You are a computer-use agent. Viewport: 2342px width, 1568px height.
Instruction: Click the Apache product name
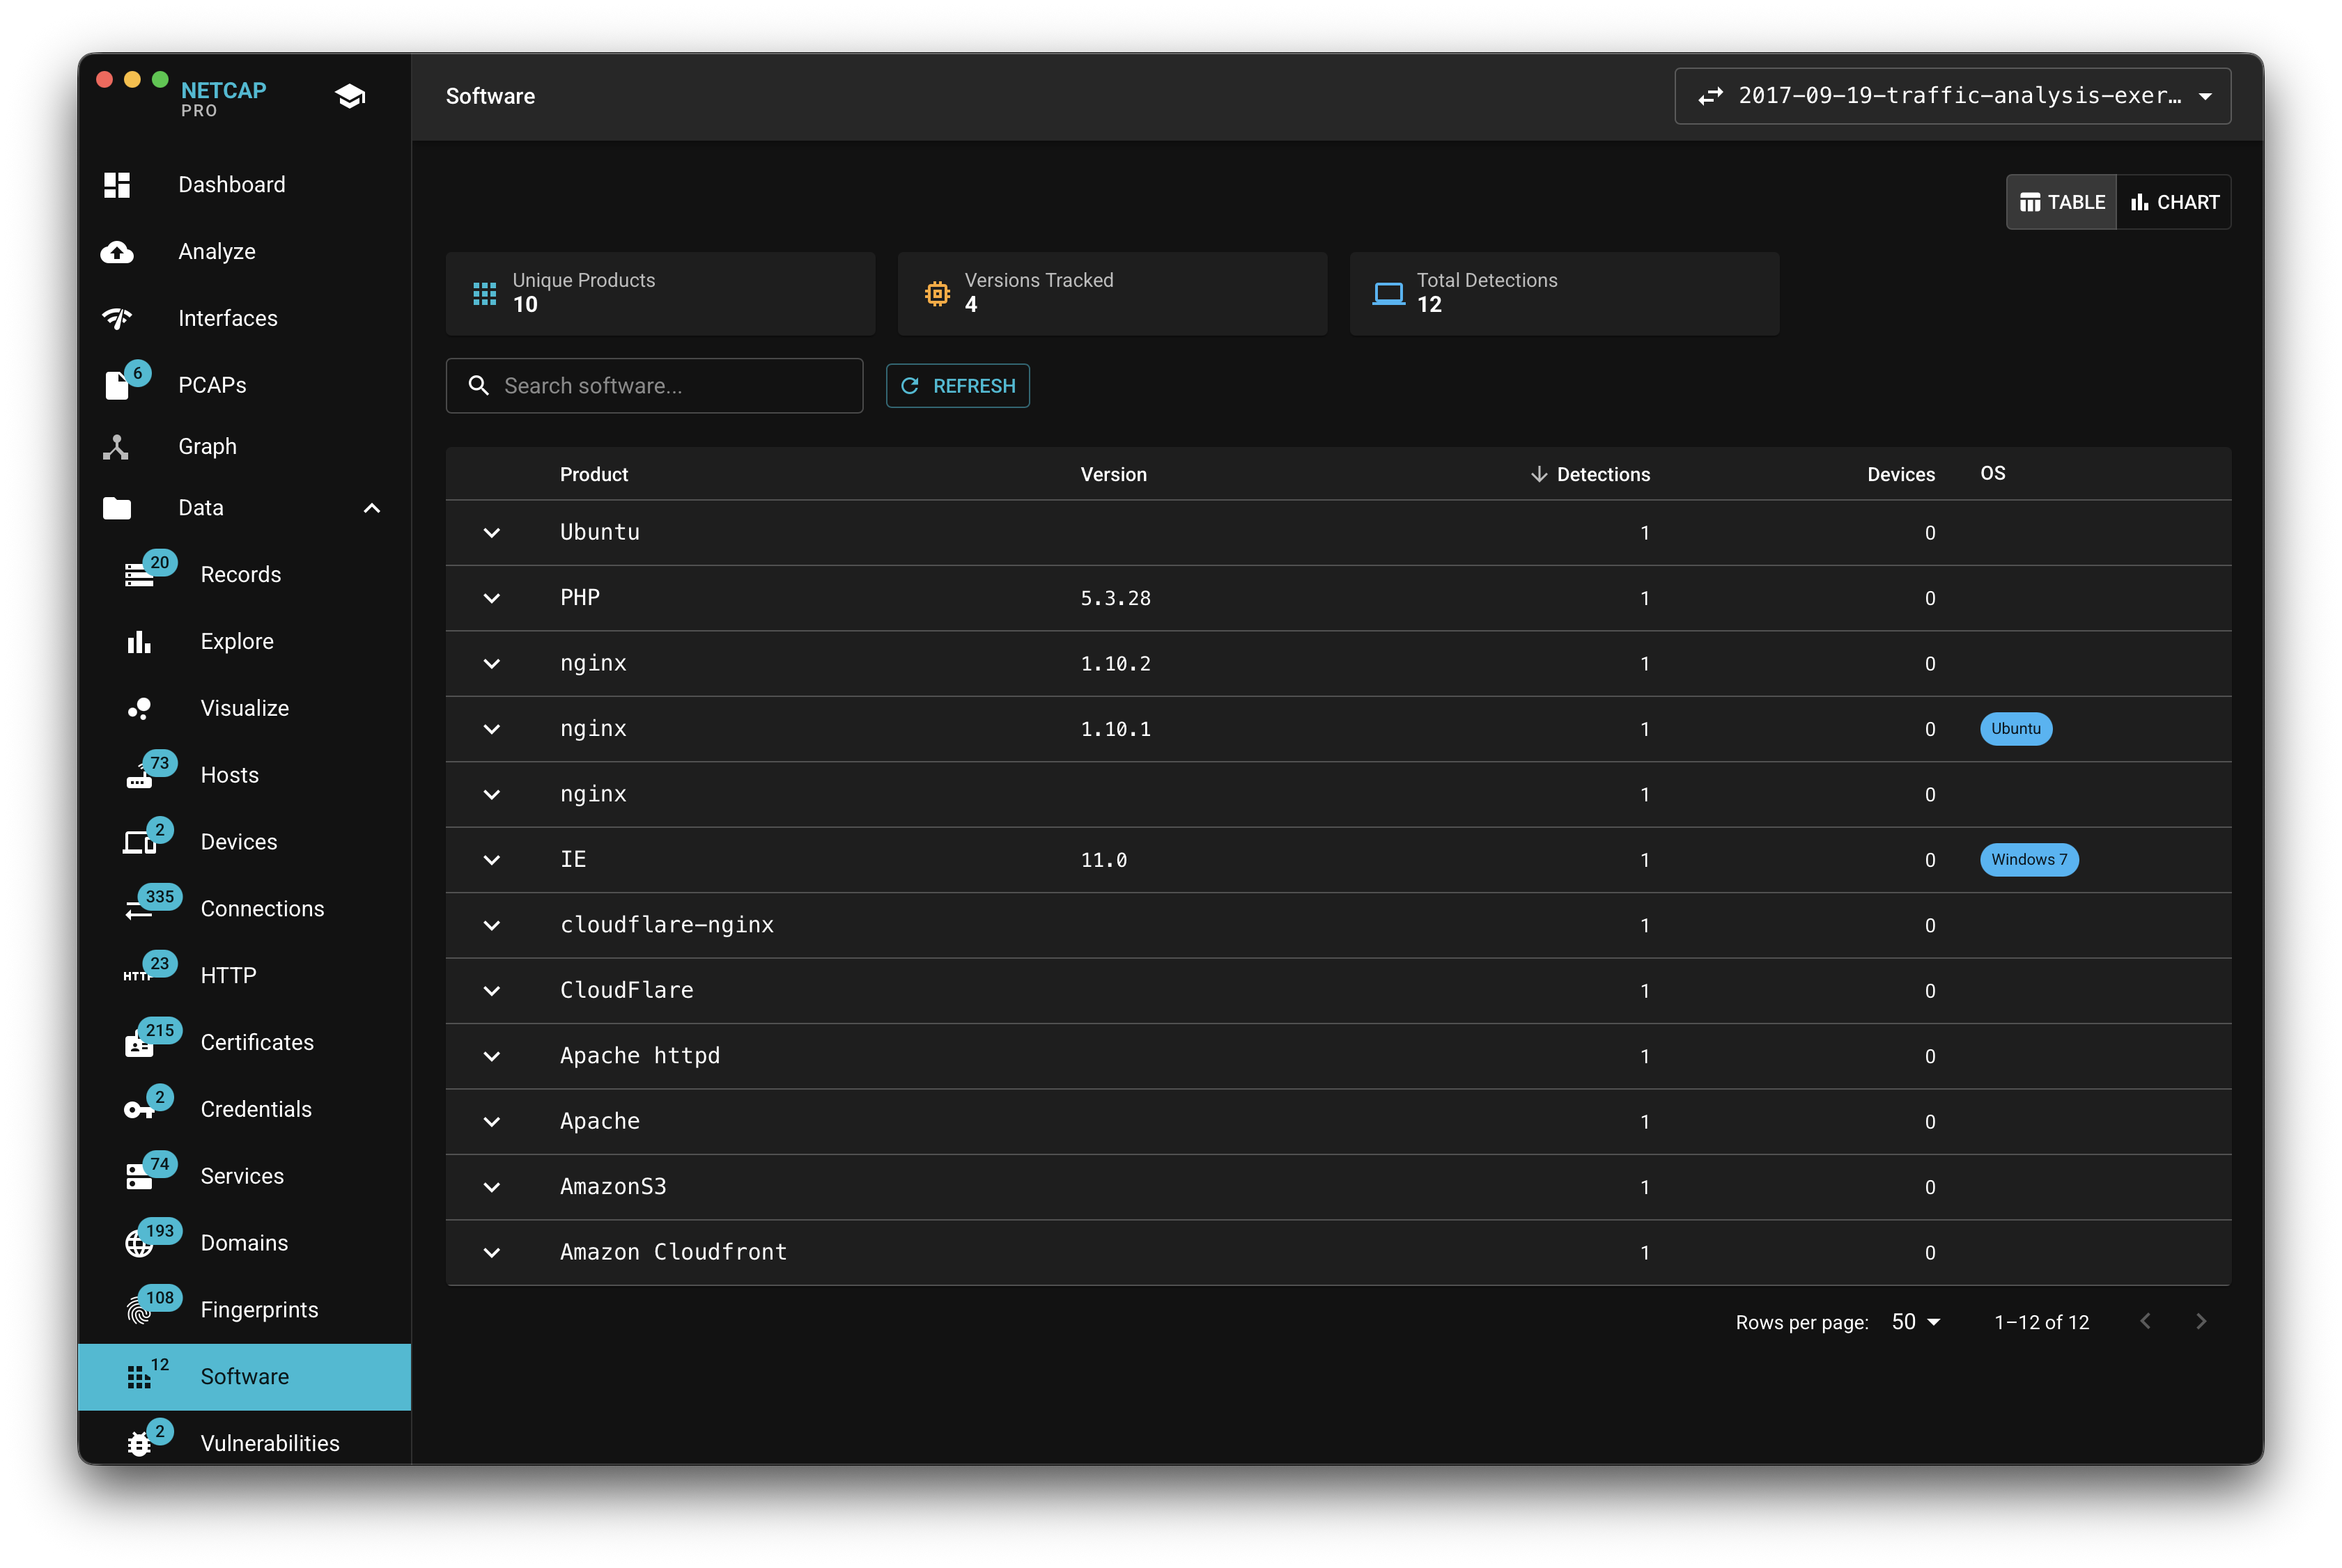[x=599, y=1121]
